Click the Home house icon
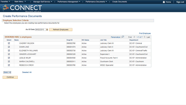Viewport: 186px width, 105px height. click(164, 2)
